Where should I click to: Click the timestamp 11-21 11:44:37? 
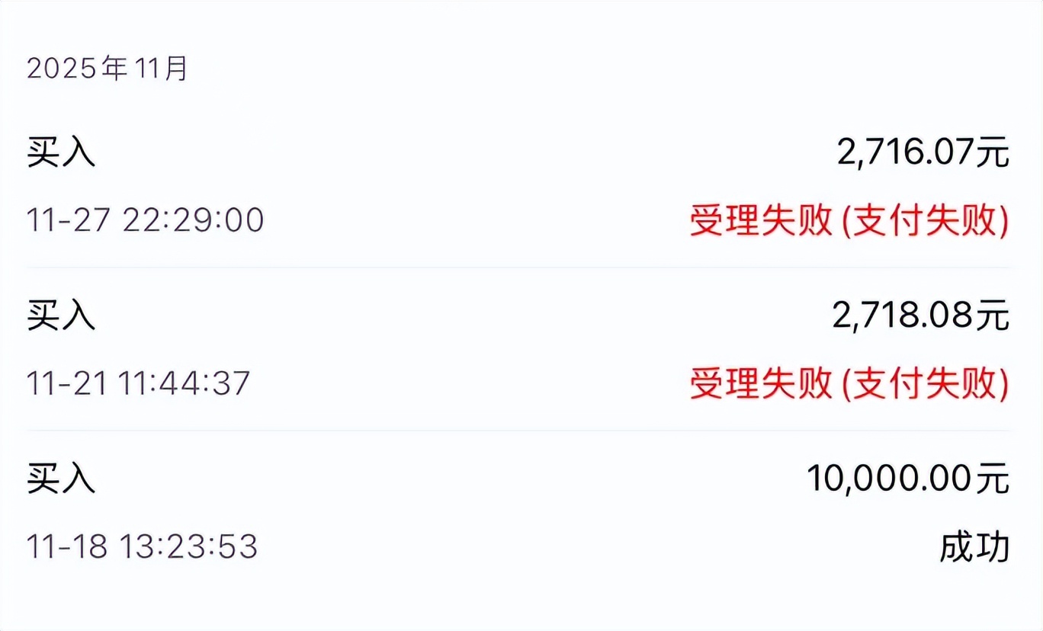140,383
